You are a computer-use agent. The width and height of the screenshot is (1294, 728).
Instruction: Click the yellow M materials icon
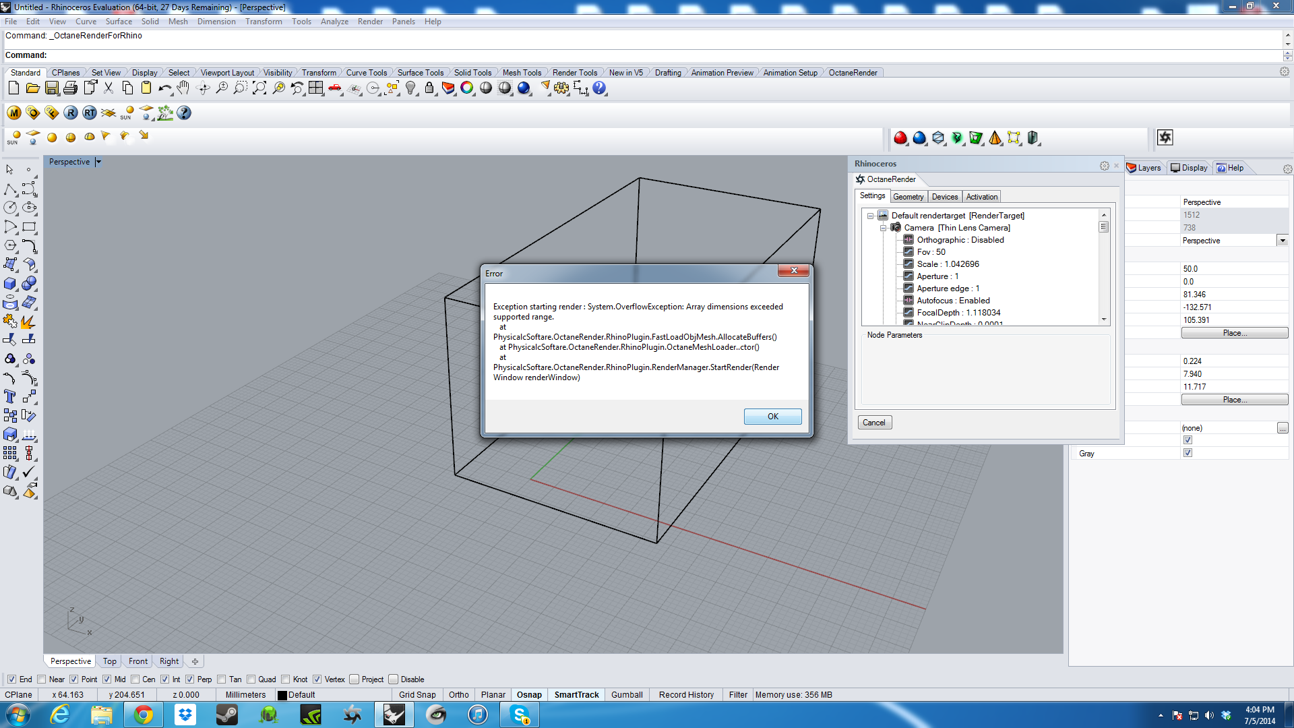point(13,113)
